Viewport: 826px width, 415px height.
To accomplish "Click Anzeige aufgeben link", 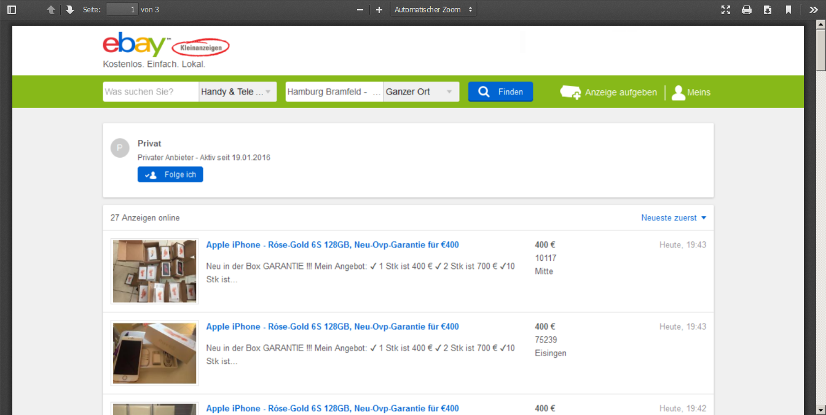I will click(x=609, y=93).
